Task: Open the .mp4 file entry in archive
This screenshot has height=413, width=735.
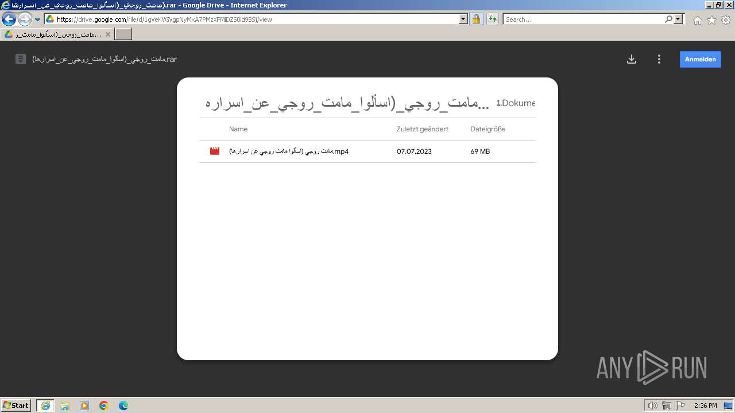Action: (x=367, y=151)
